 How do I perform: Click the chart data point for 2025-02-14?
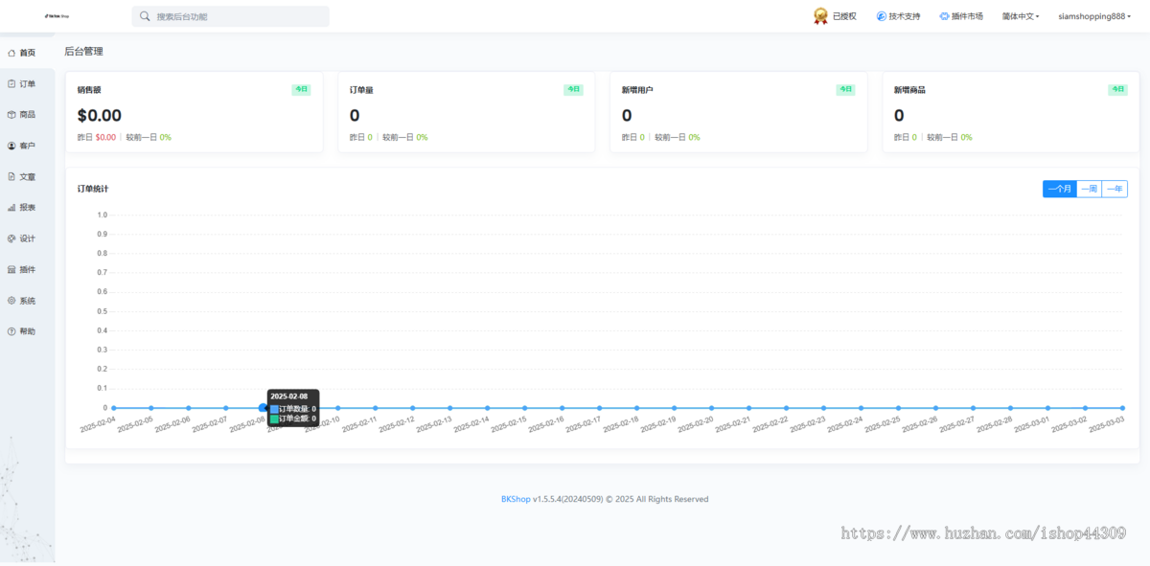tap(487, 408)
